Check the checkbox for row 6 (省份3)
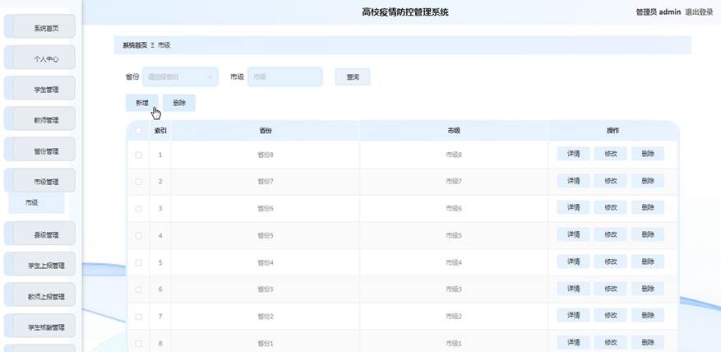 click(138, 289)
